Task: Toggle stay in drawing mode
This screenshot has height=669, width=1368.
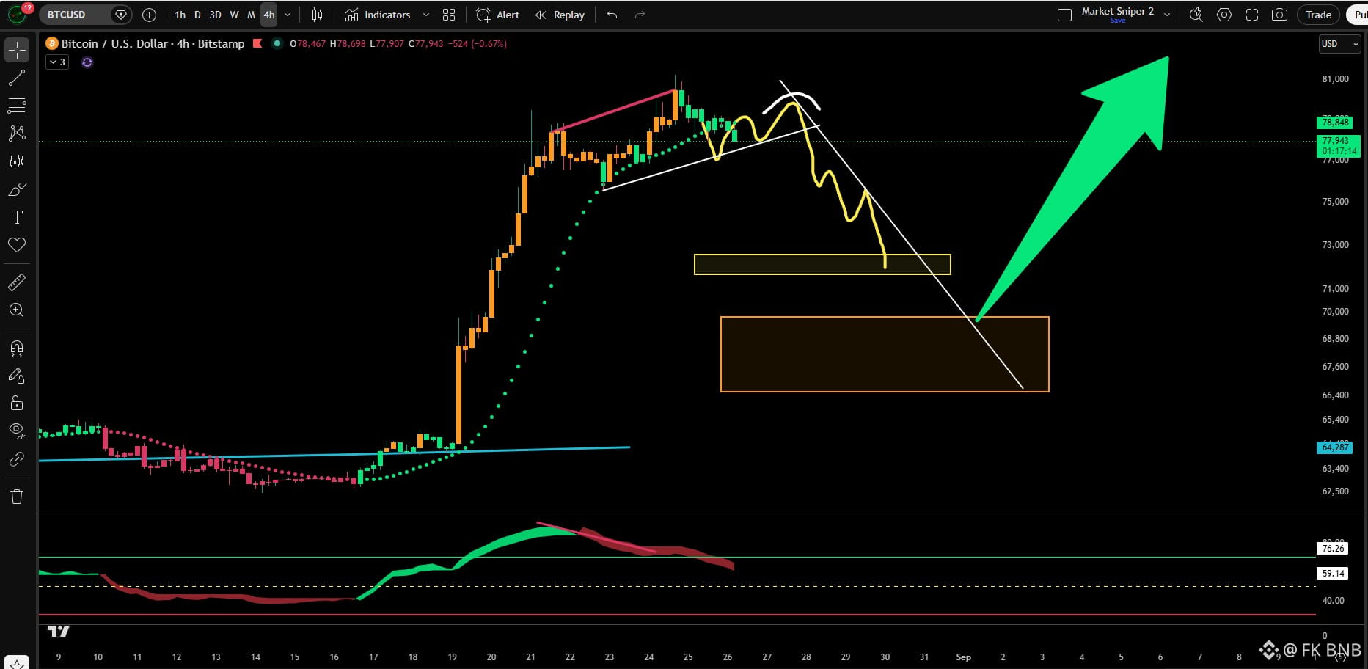Action: point(17,376)
